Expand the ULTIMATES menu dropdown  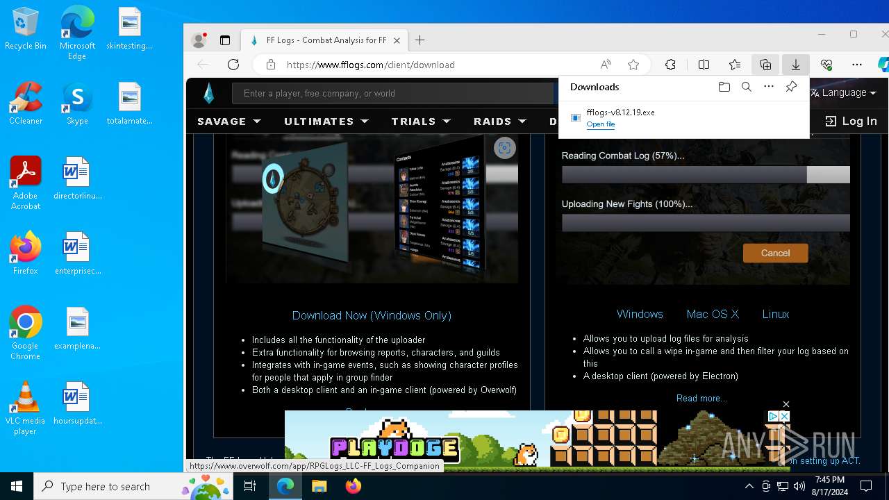tap(326, 121)
